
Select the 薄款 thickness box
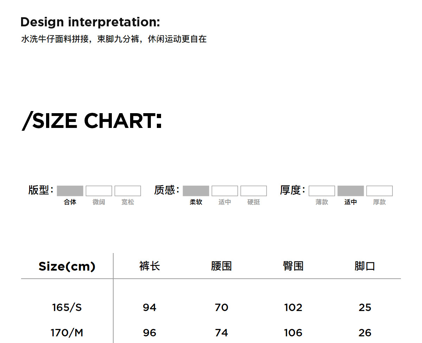pos(322,191)
